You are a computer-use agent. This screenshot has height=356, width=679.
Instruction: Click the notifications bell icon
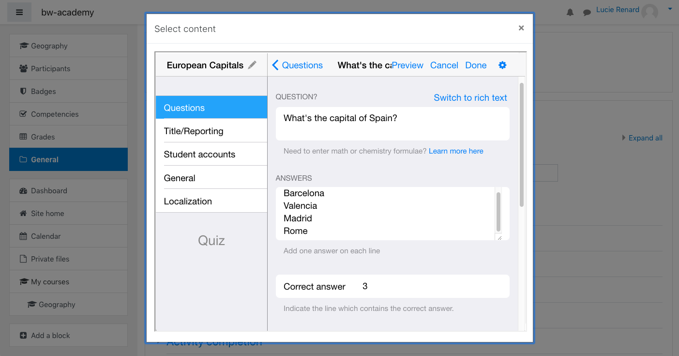[570, 13]
